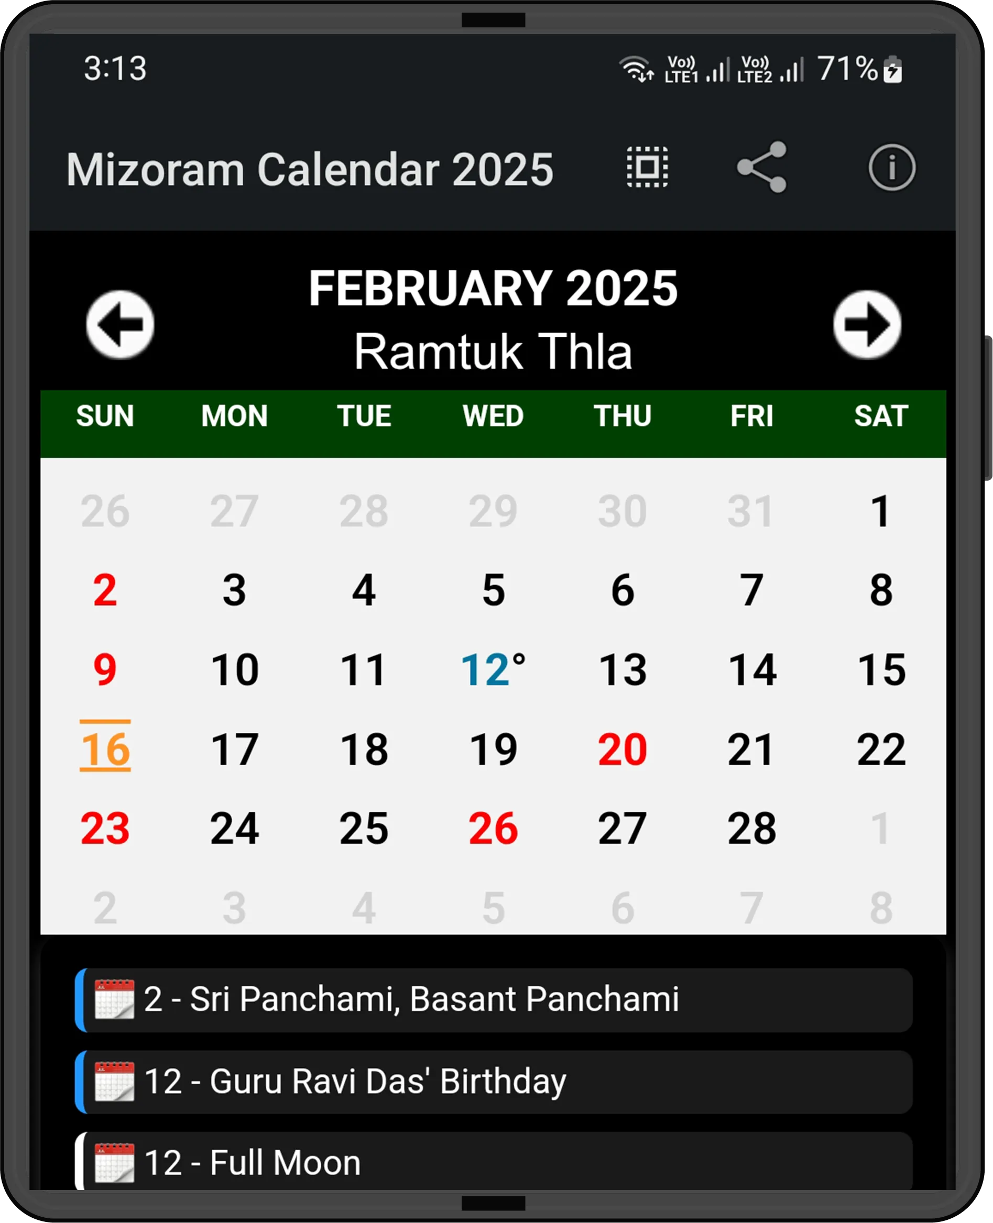
Task: Tap the dashed-square screenshot icon
Action: click(647, 167)
